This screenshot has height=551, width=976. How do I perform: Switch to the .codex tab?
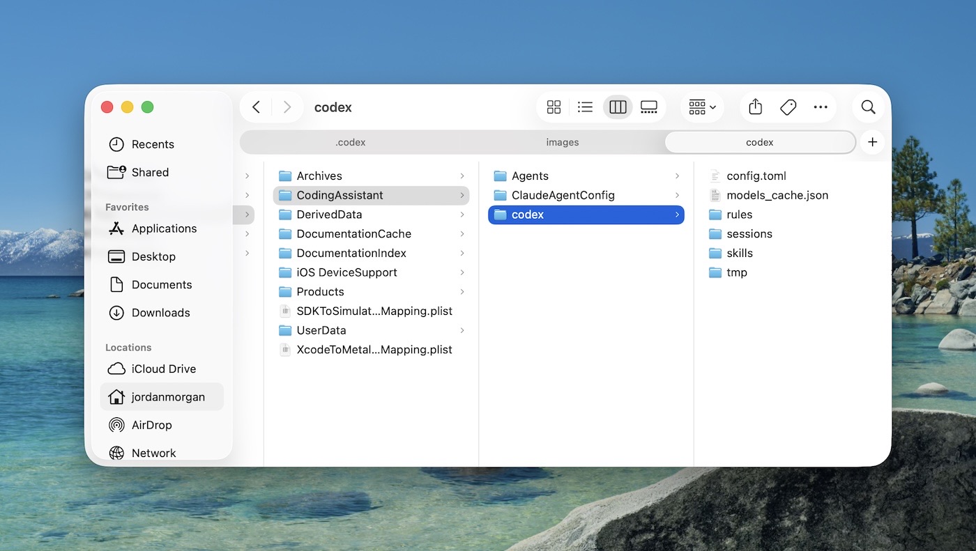point(350,142)
